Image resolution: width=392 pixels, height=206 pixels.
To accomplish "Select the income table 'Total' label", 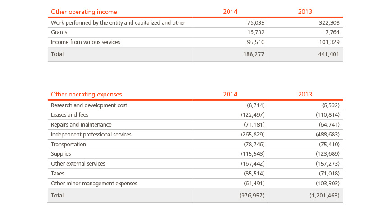I will click(57, 54).
